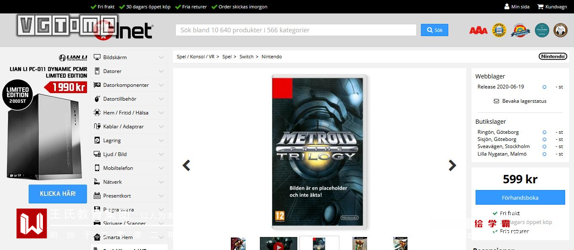
Task: Expand the Mobiltelefon category chevron
Action: tap(161, 168)
